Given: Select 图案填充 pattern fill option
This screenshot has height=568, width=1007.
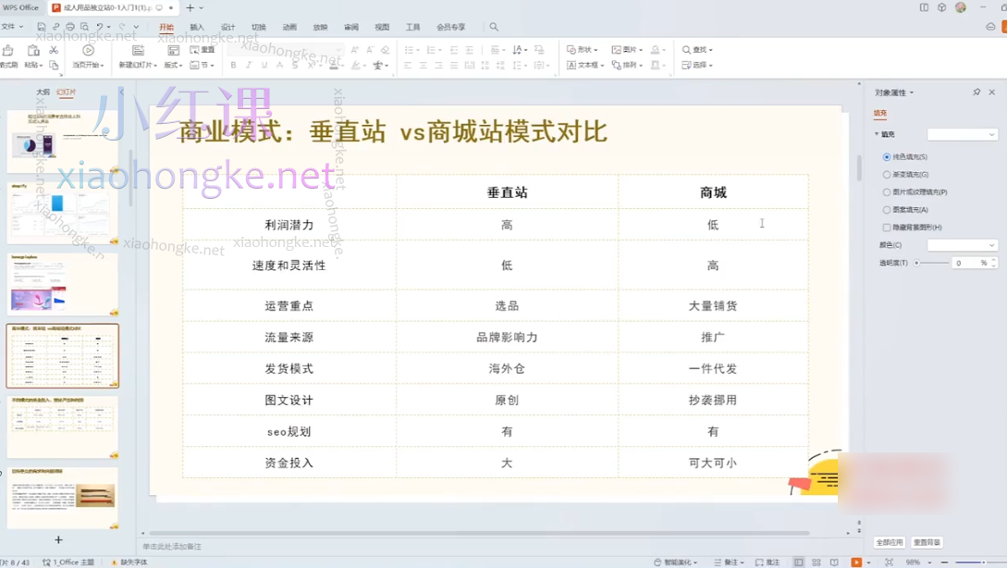Looking at the screenshot, I should [x=886, y=208].
